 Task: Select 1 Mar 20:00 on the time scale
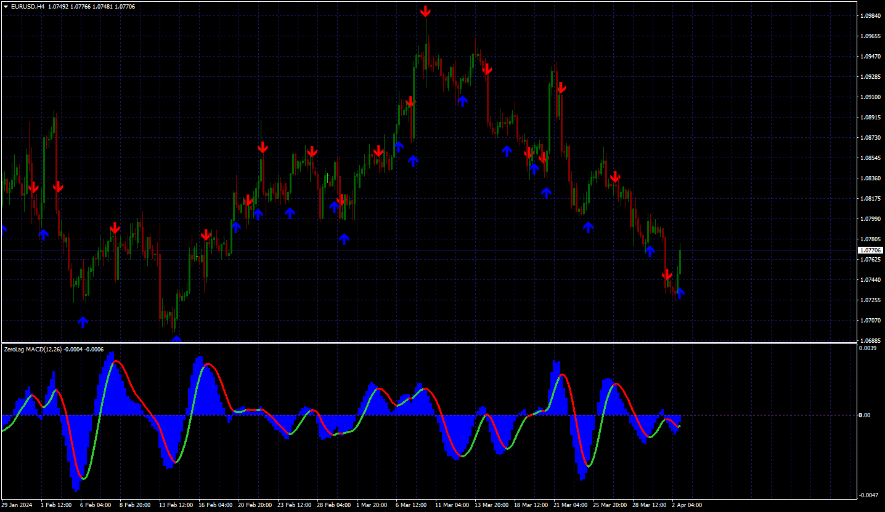tap(372, 505)
